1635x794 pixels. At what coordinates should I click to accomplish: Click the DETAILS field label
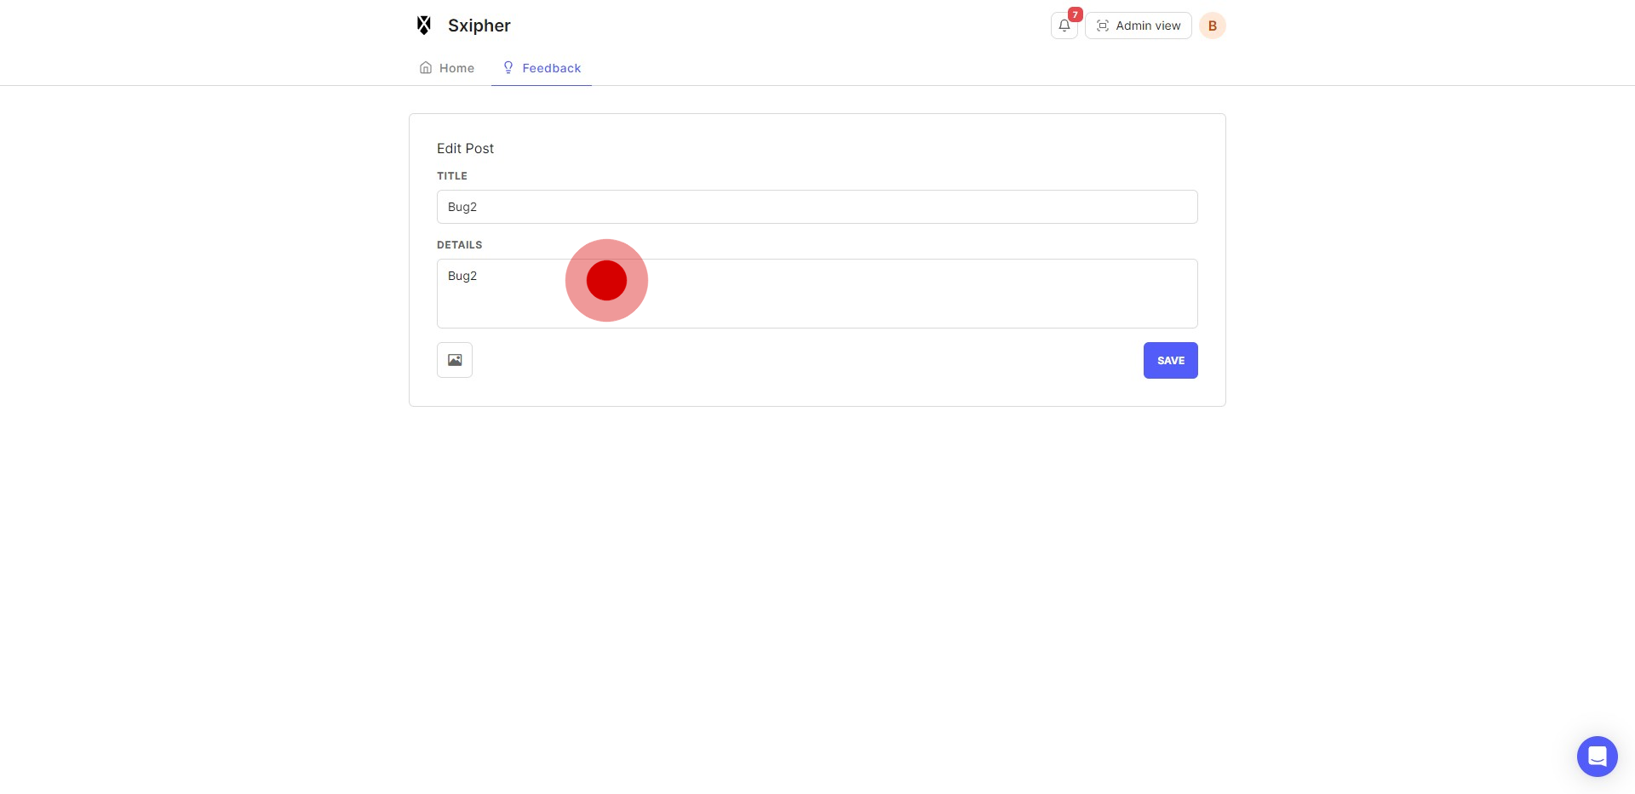(x=459, y=245)
